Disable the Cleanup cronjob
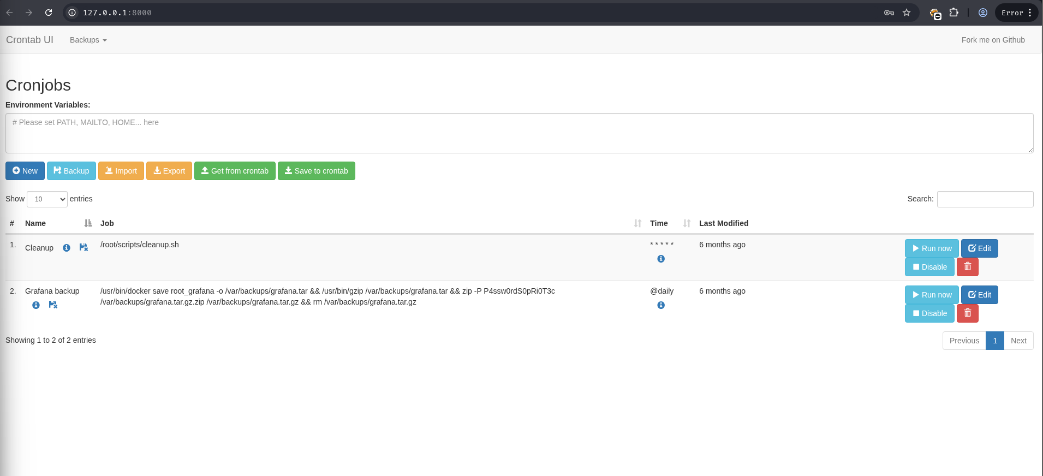The width and height of the screenshot is (1043, 476). (x=929, y=267)
